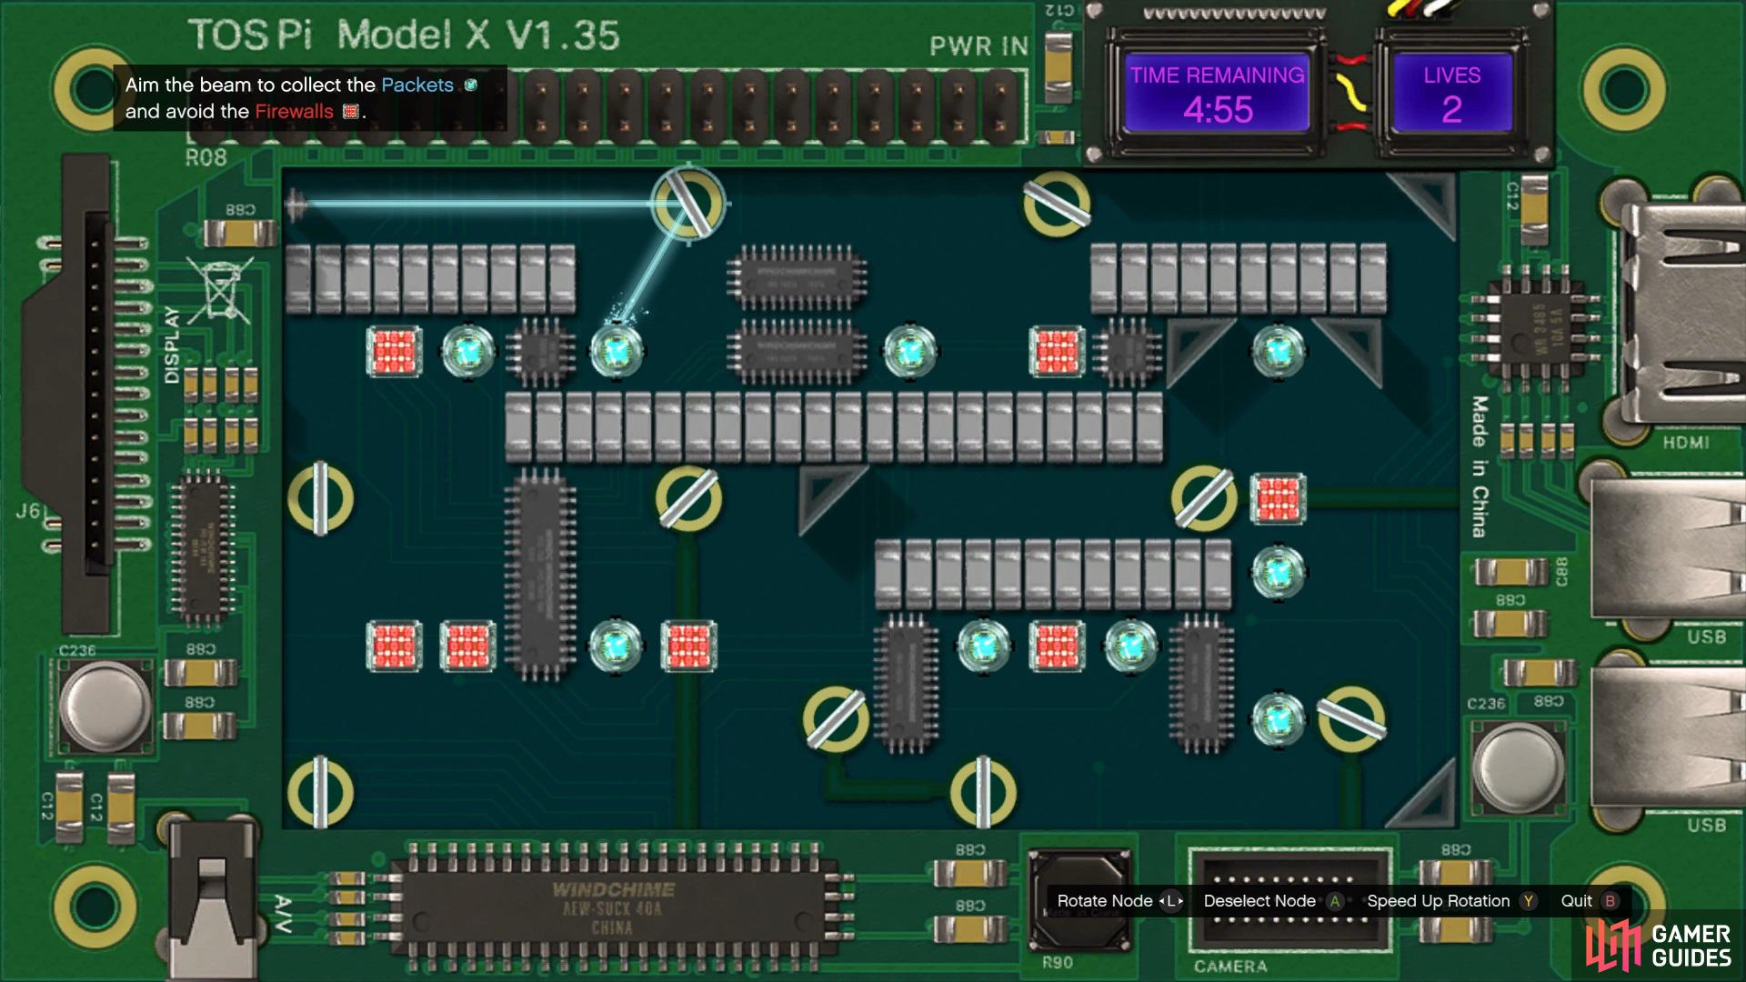
Task: Click the round silver button at bottom left
Action: 105,705
